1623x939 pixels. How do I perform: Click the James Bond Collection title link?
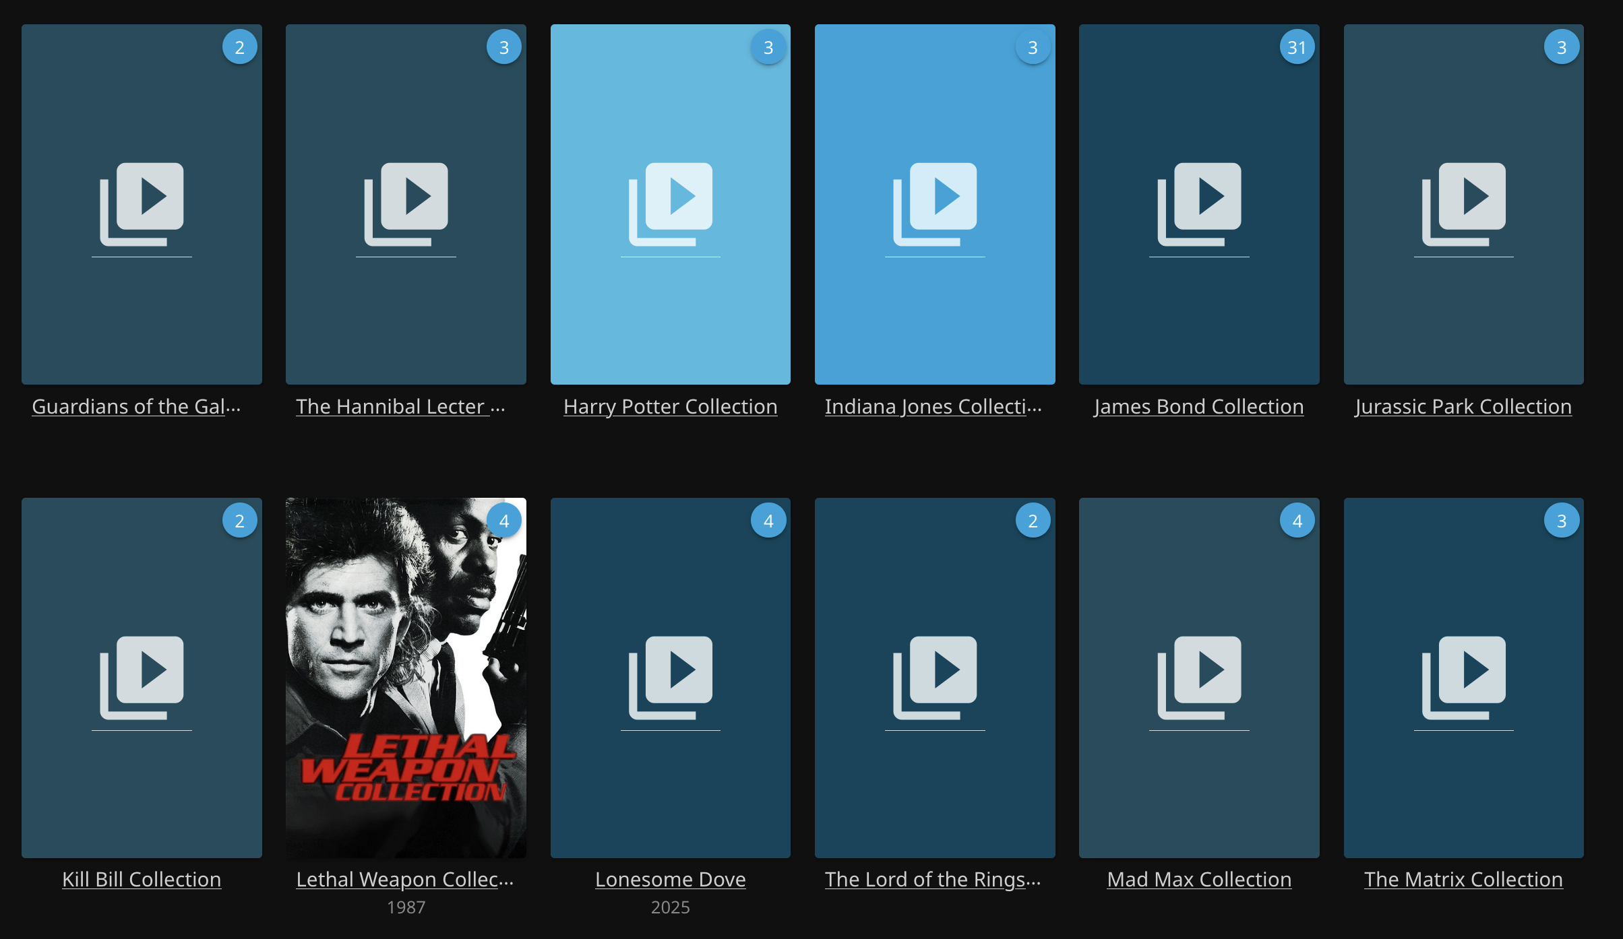pos(1199,407)
